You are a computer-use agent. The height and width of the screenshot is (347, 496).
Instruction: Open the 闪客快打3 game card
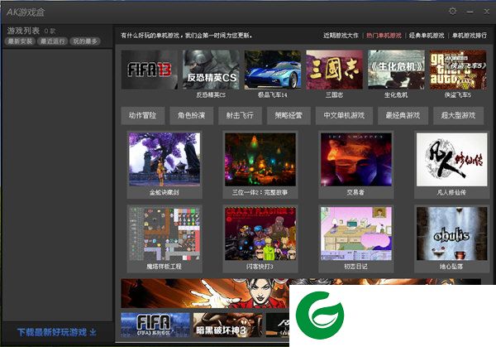tap(260, 239)
